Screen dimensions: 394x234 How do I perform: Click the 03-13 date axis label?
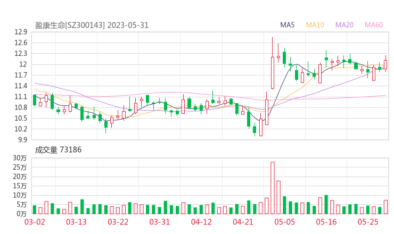pos(76,222)
